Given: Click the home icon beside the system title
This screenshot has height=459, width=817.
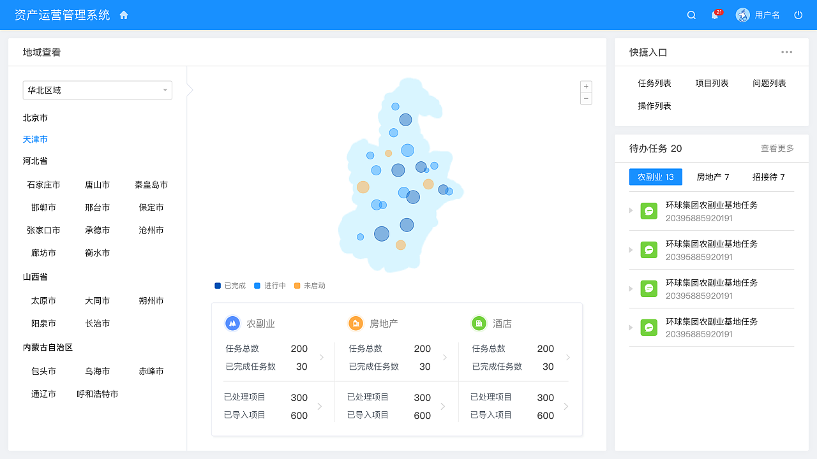Looking at the screenshot, I should tap(123, 14).
